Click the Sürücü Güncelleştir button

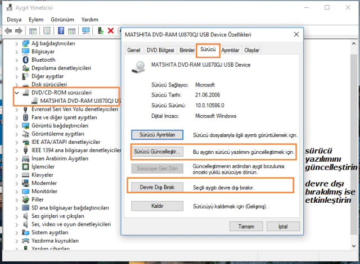point(157,152)
